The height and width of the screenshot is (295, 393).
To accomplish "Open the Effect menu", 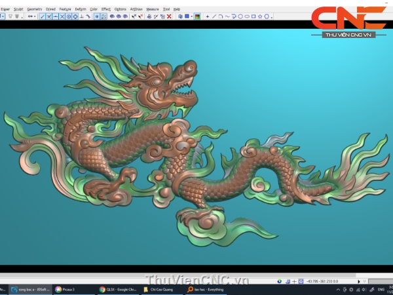I will (x=105, y=9).
